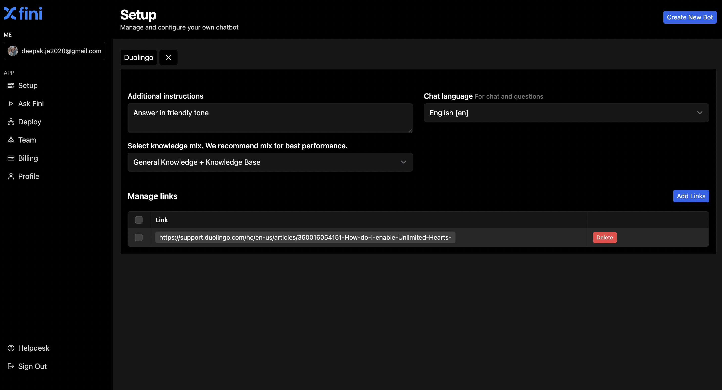Screen dimensions: 722x390
Task: Click the user avatar picture
Action: point(13,51)
